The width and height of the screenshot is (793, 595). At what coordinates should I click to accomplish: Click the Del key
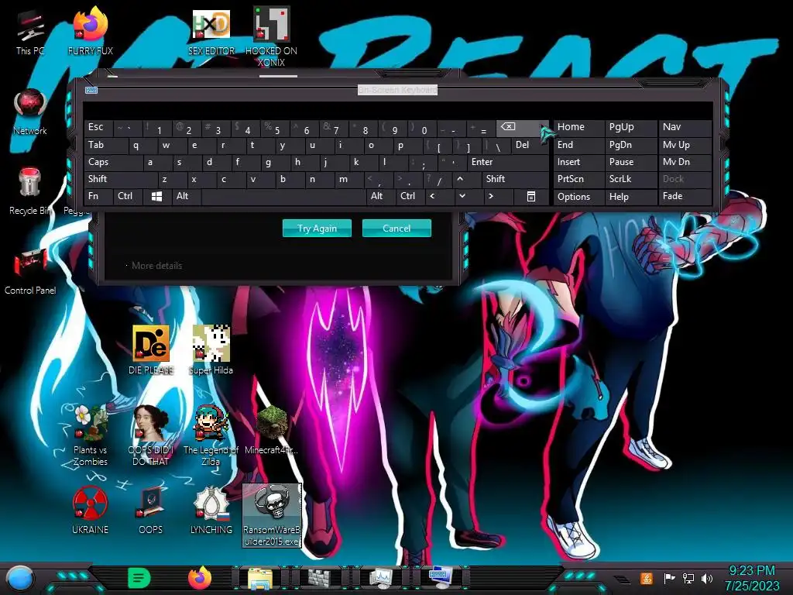(x=529, y=145)
